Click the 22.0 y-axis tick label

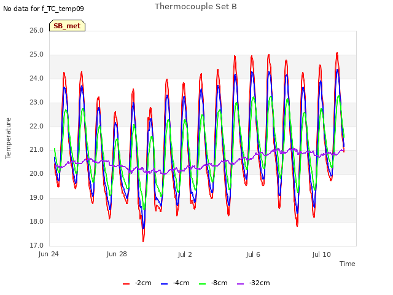37,126
